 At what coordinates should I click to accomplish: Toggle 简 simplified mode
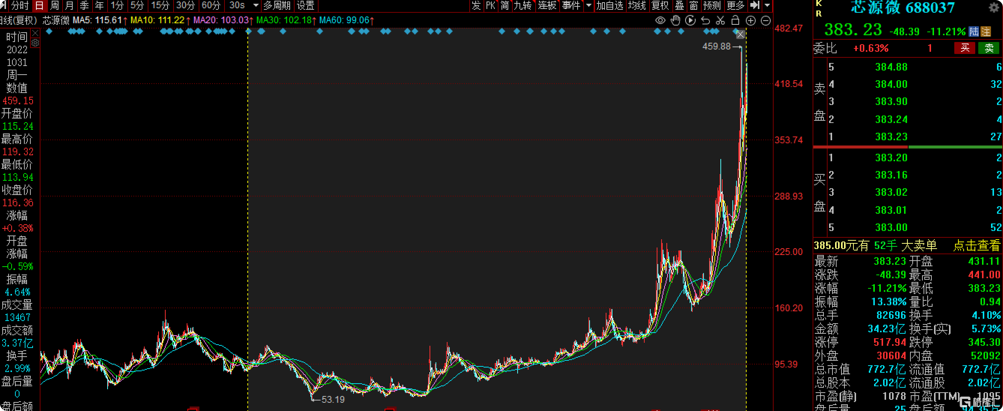point(505,6)
